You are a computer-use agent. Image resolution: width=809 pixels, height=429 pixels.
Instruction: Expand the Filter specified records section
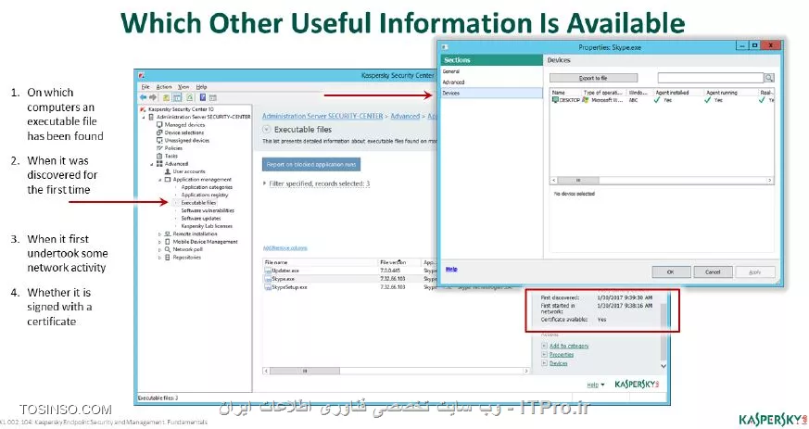[265, 183]
